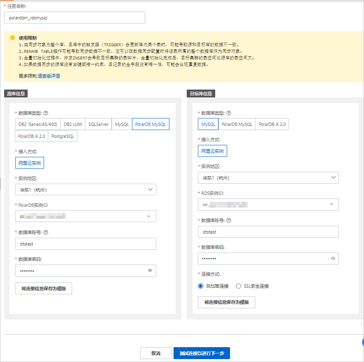Image resolution: width=364 pixels, height=362 pixels.
Task: Click the 使用限制 heading text
Action: pos(28,38)
